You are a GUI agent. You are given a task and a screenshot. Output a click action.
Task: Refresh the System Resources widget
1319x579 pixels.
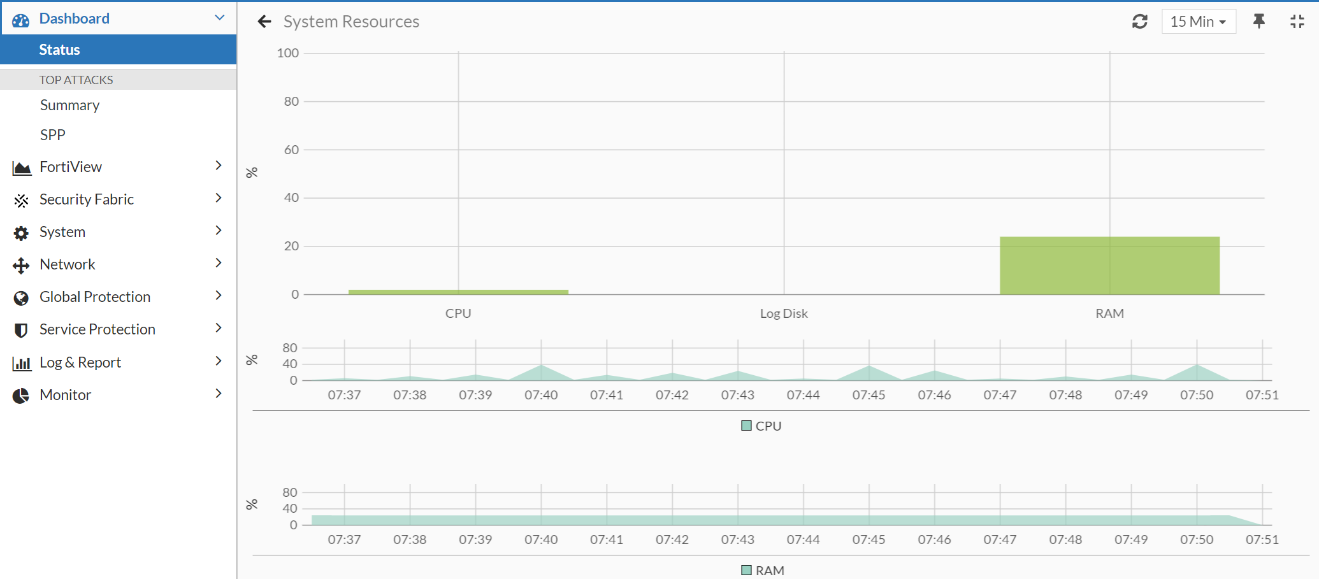[1140, 22]
